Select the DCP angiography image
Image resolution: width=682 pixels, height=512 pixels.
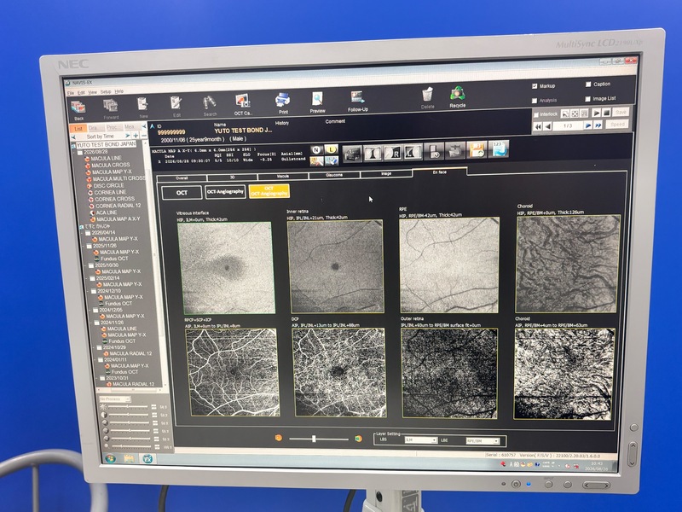339,372
